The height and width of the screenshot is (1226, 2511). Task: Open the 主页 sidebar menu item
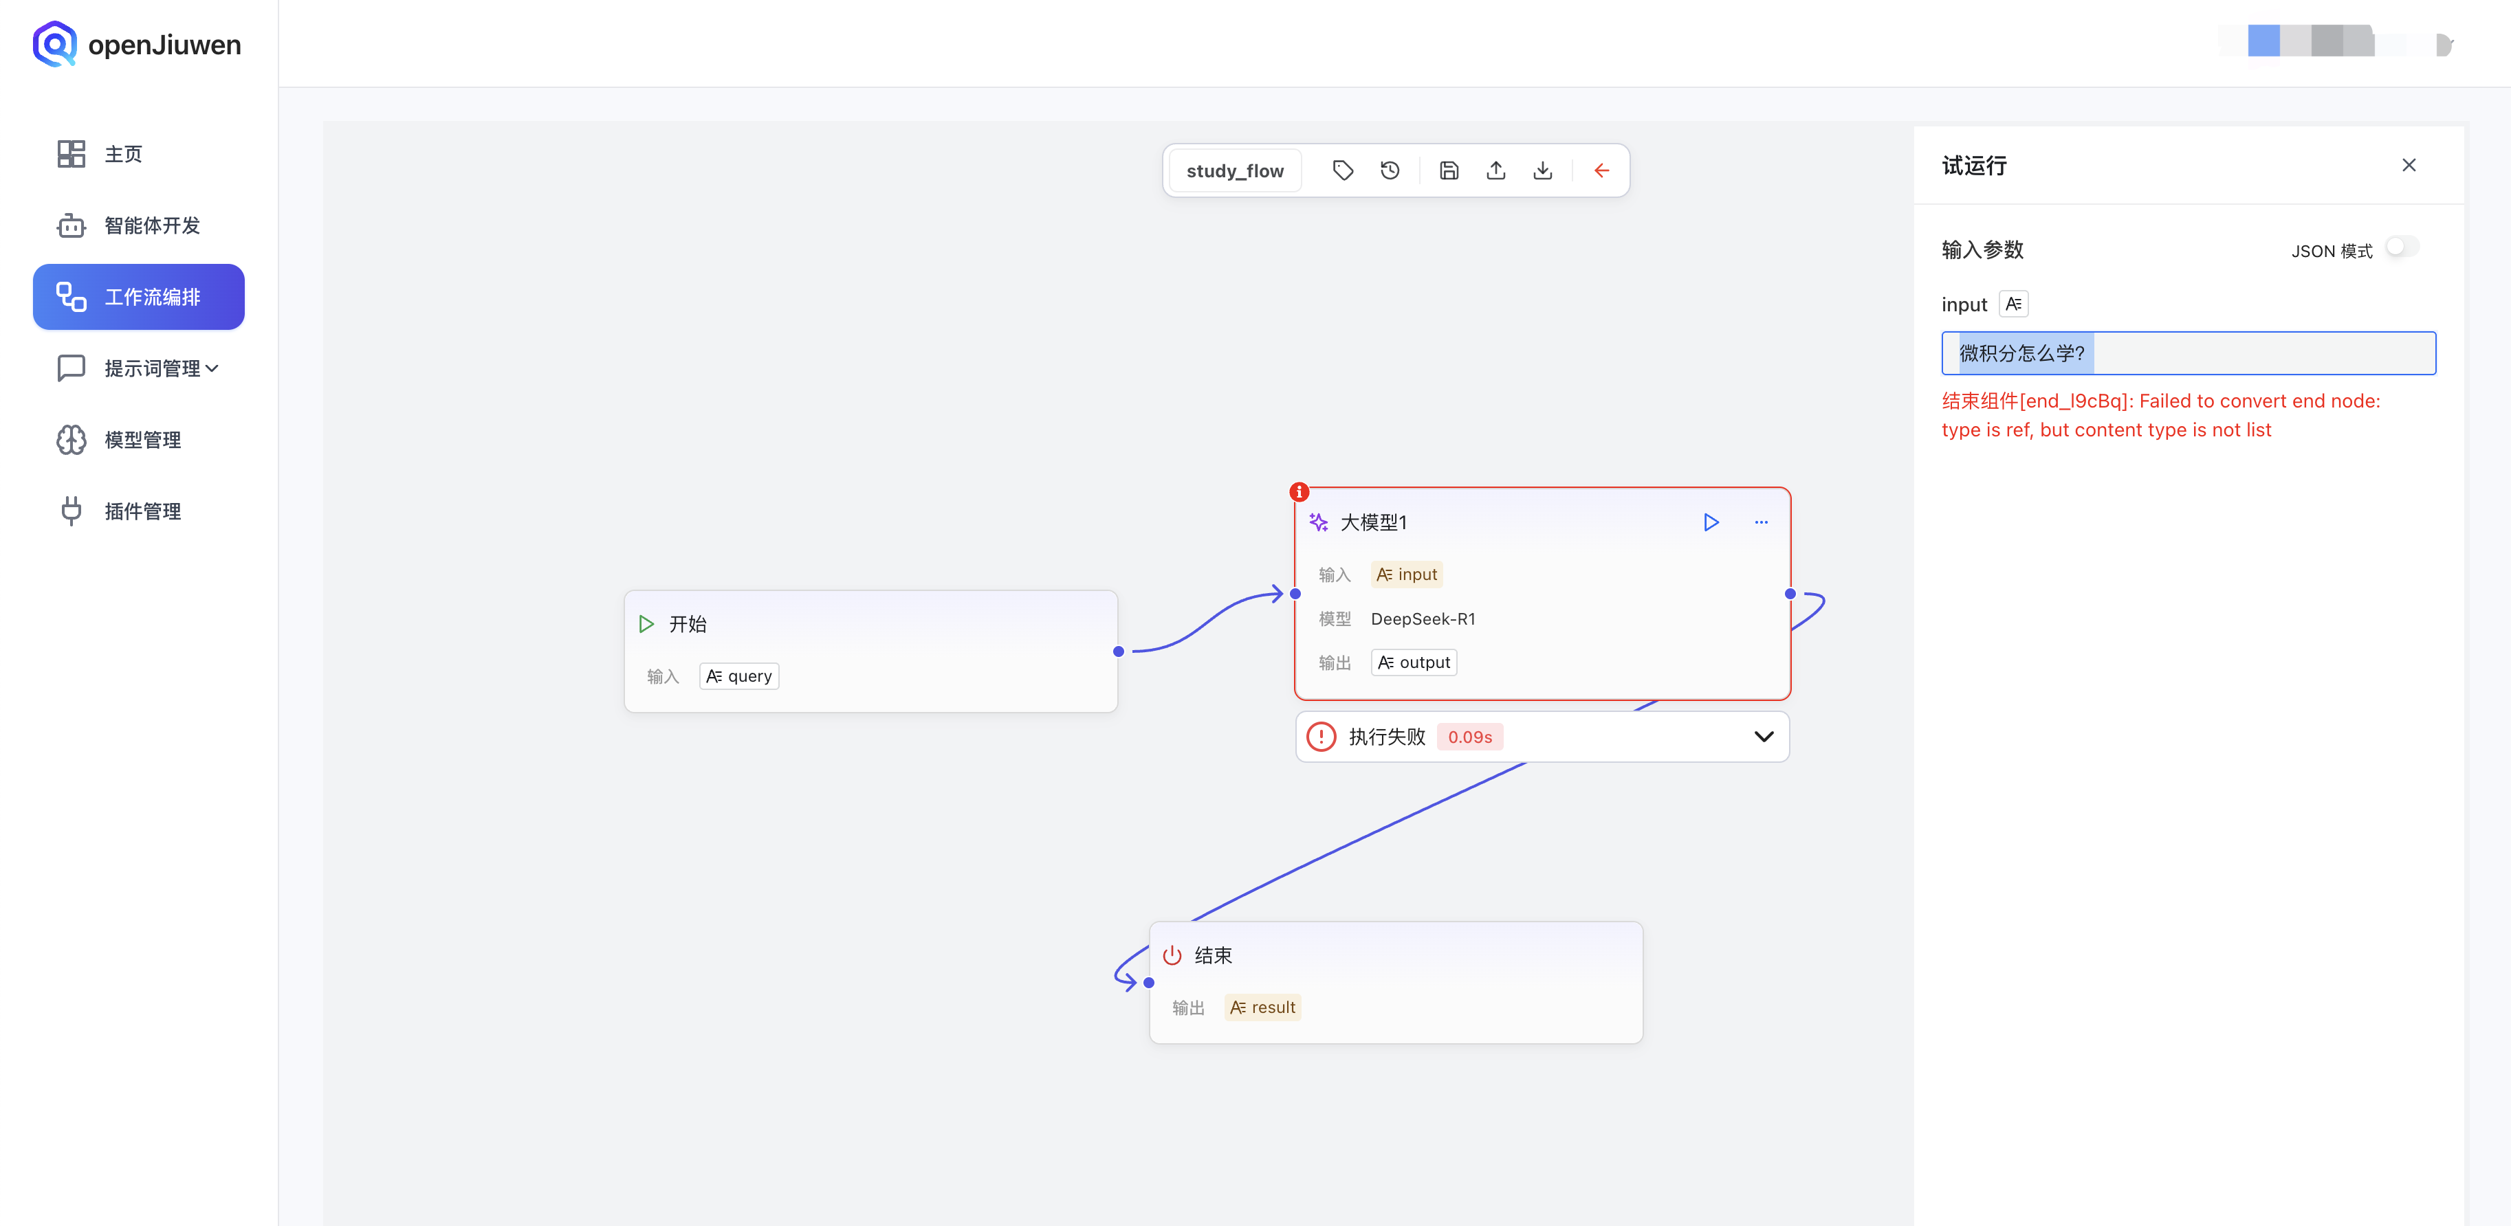click(x=123, y=154)
